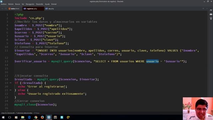This screenshot has width=213, height=120.
Task: Click the Brackets icon in the taskbar
Action: coord(49,117)
